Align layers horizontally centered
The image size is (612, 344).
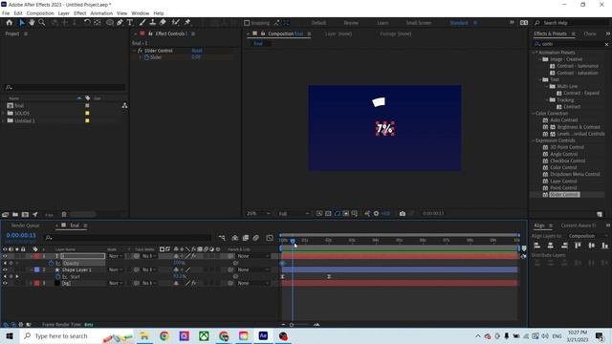[x=551, y=246]
